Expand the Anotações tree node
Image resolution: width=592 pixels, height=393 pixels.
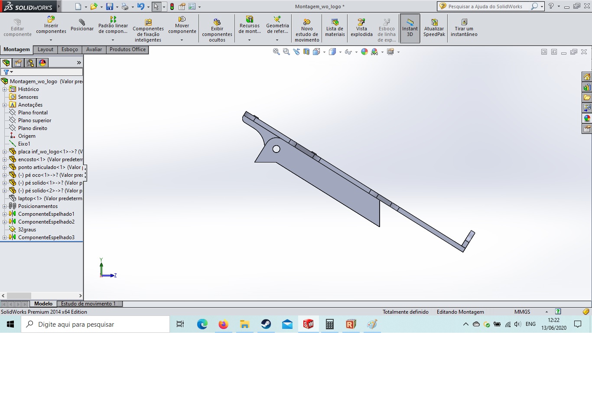click(4, 105)
